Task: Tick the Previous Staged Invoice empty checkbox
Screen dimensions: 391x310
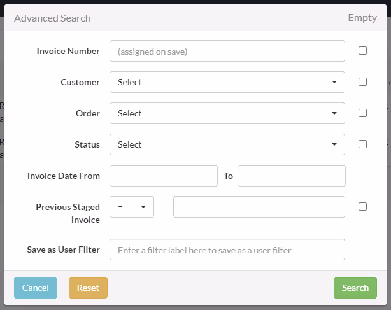Action: 362,207
